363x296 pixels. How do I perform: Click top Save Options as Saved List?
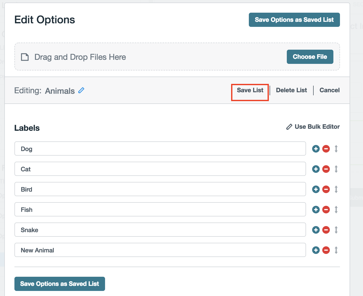click(294, 20)
